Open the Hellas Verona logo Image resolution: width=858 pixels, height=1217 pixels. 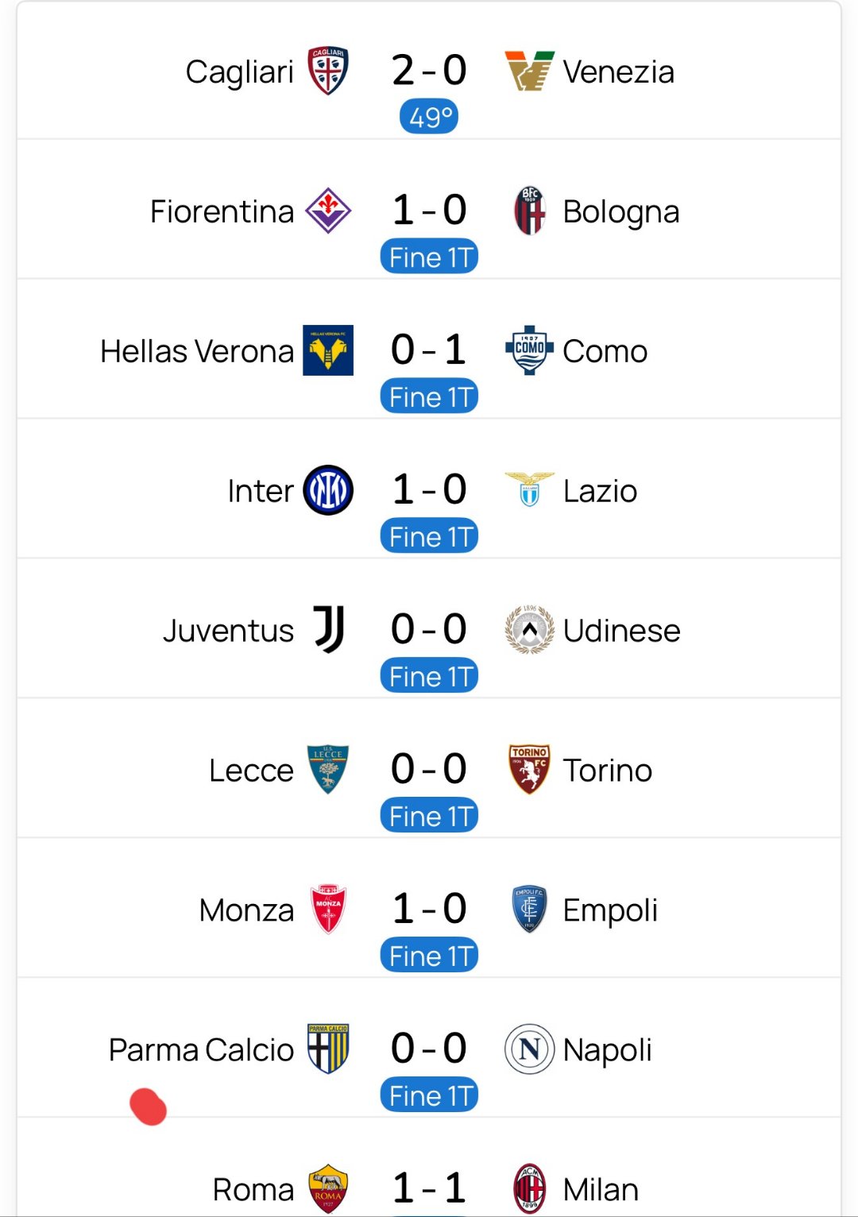tap(328, 350)
